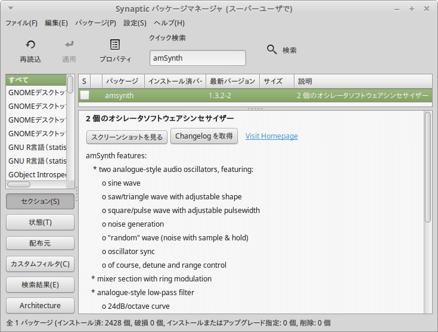This screenshot has height=332, width=438.
Task: Click the 検索 magnifier search icon
Action: tap(272, 49)
